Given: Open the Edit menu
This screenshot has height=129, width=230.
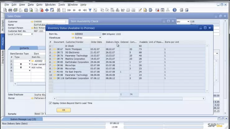Looking at the screenshot, I should click(14, 5).
